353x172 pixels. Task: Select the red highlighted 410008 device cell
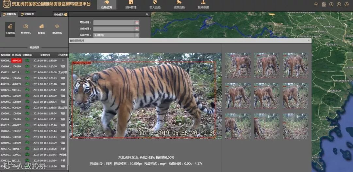click(16, 60)
